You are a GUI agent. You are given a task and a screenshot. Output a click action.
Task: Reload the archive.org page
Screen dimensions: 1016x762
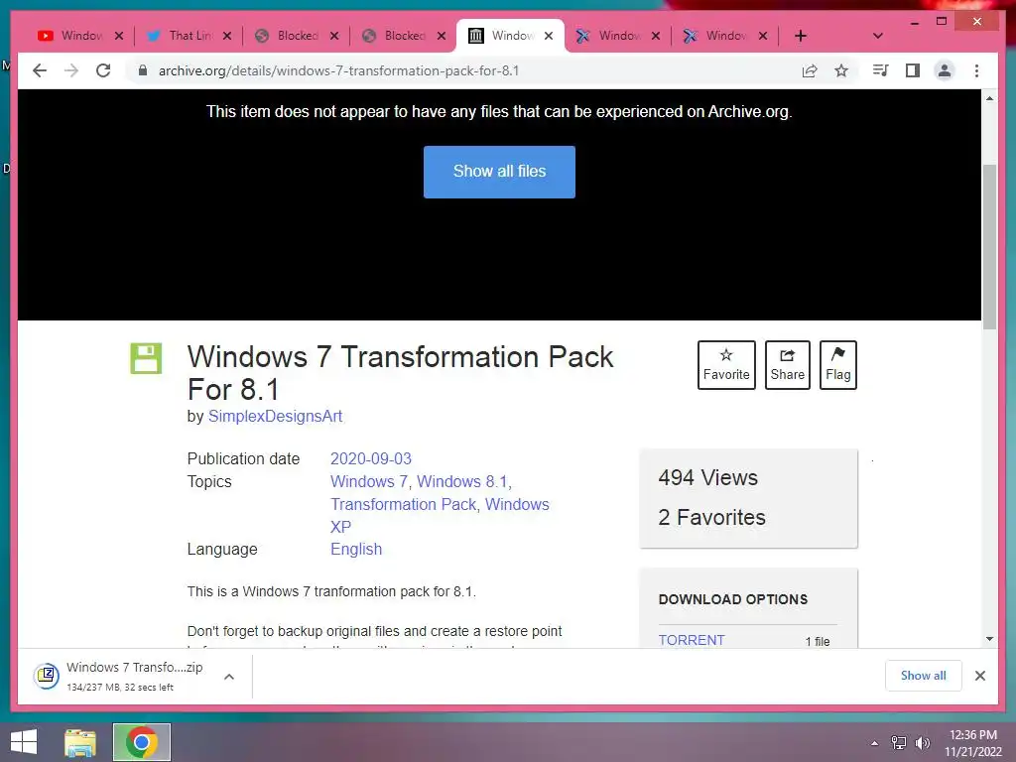tap(103, 70)
